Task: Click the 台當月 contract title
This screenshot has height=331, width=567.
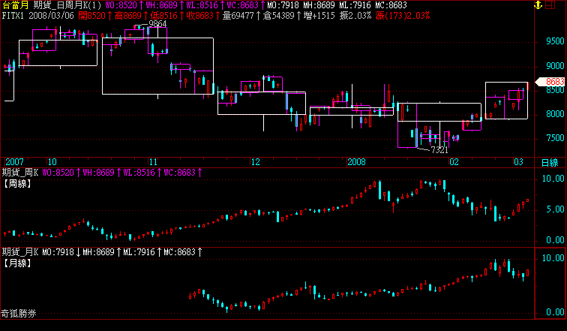Action: [x=16, y=5]
